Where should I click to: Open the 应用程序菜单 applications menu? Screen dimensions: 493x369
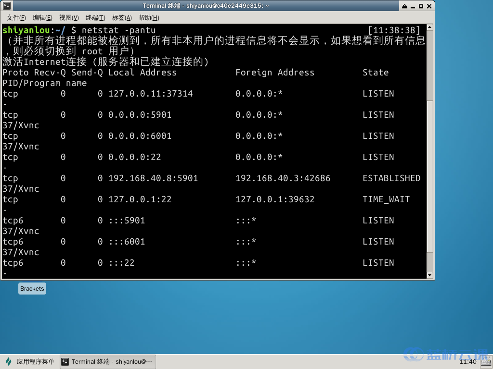[x=30, y=362]
